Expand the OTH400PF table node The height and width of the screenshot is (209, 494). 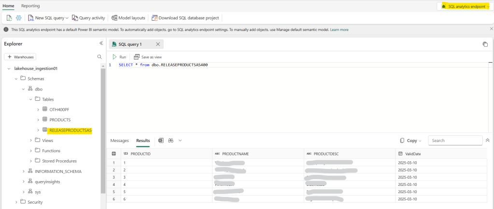point(38,109)
